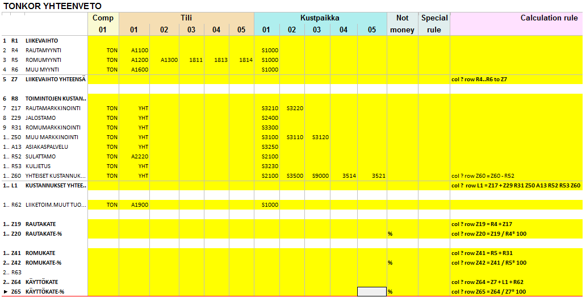Select the Special rule column header
Screen dimensions: 586x301
[434, 24]
